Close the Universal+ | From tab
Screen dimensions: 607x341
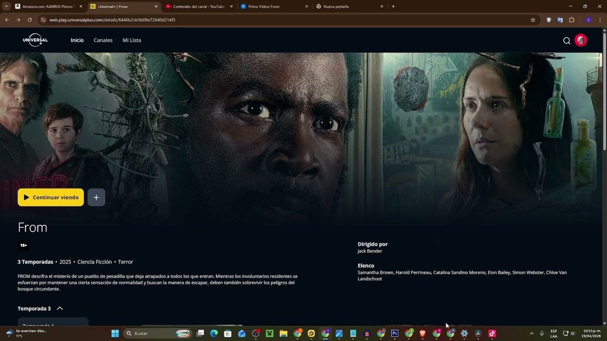pos(156,7)
